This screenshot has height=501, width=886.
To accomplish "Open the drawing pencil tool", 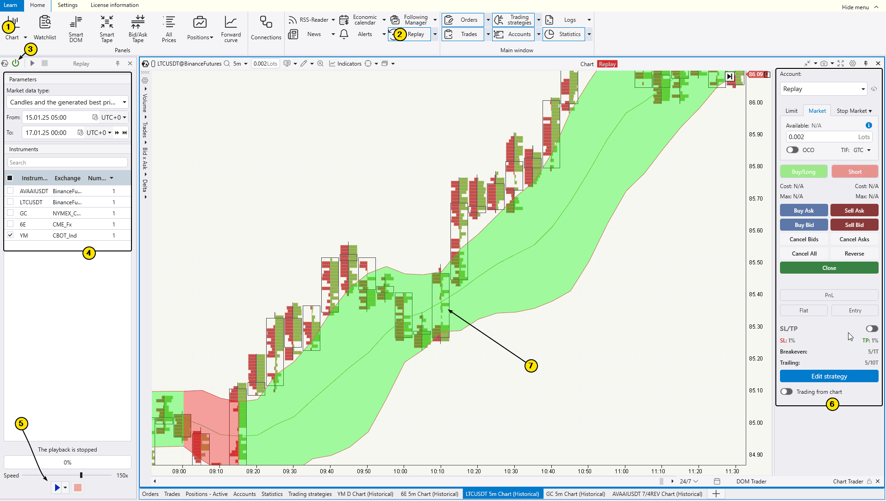I will click(x=304, y=64).
